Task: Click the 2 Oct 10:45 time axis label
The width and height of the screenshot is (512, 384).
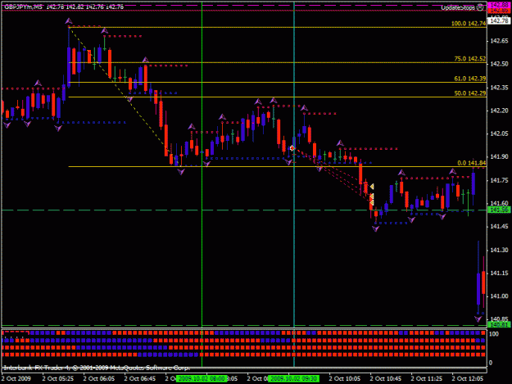Action: (x=386, y=378)
